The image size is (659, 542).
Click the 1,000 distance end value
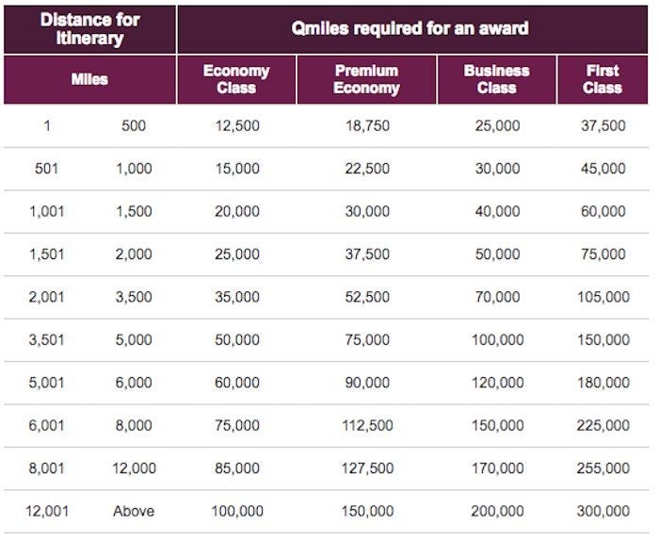pyautogui.click(x=134, y=169)
